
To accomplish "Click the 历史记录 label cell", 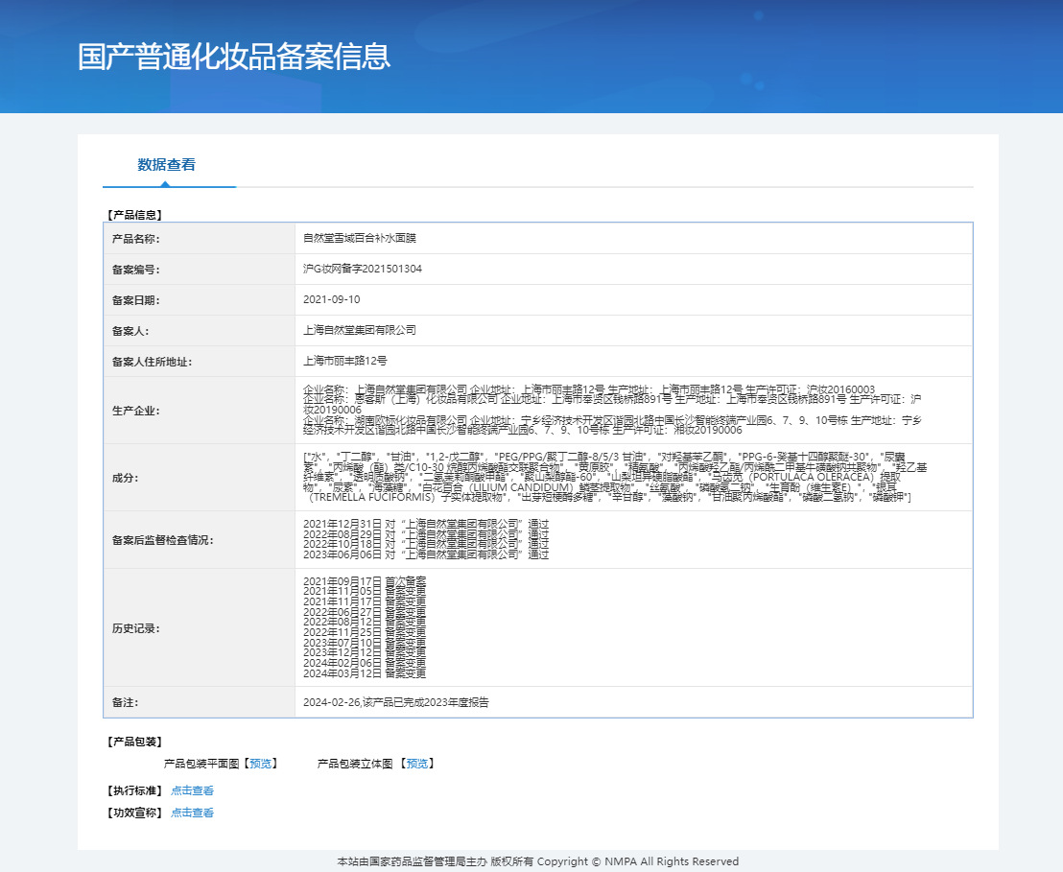I will (x=200, y=628).
